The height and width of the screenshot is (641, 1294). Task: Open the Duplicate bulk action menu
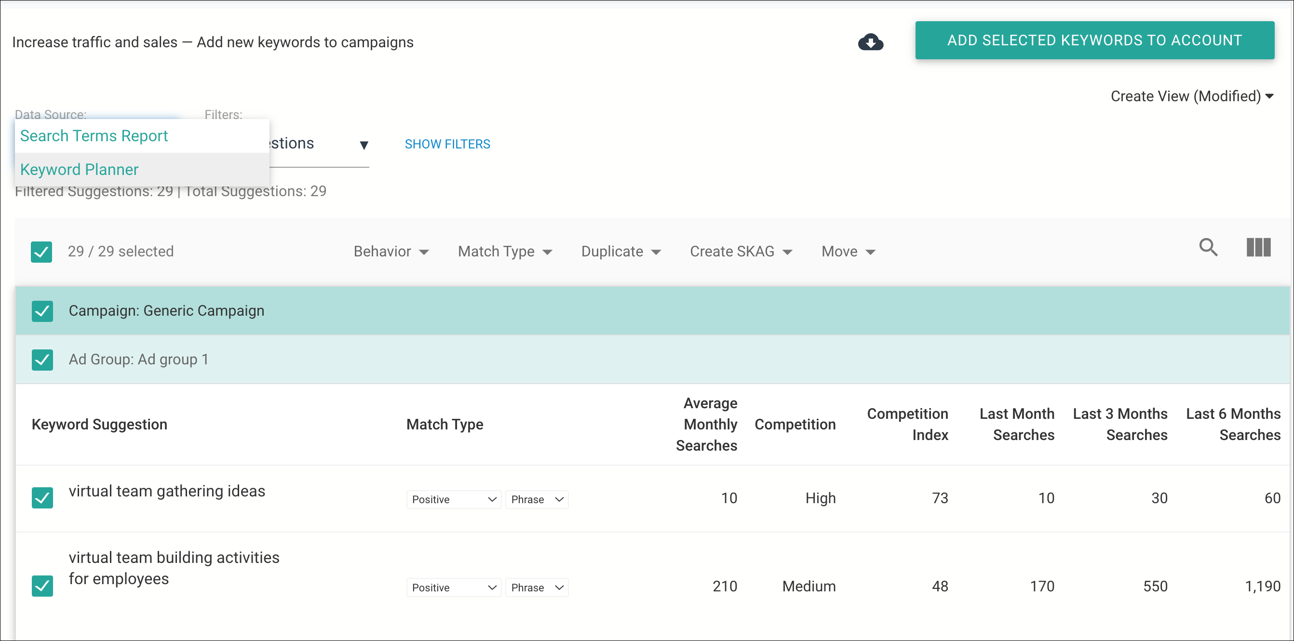(621, 252)
